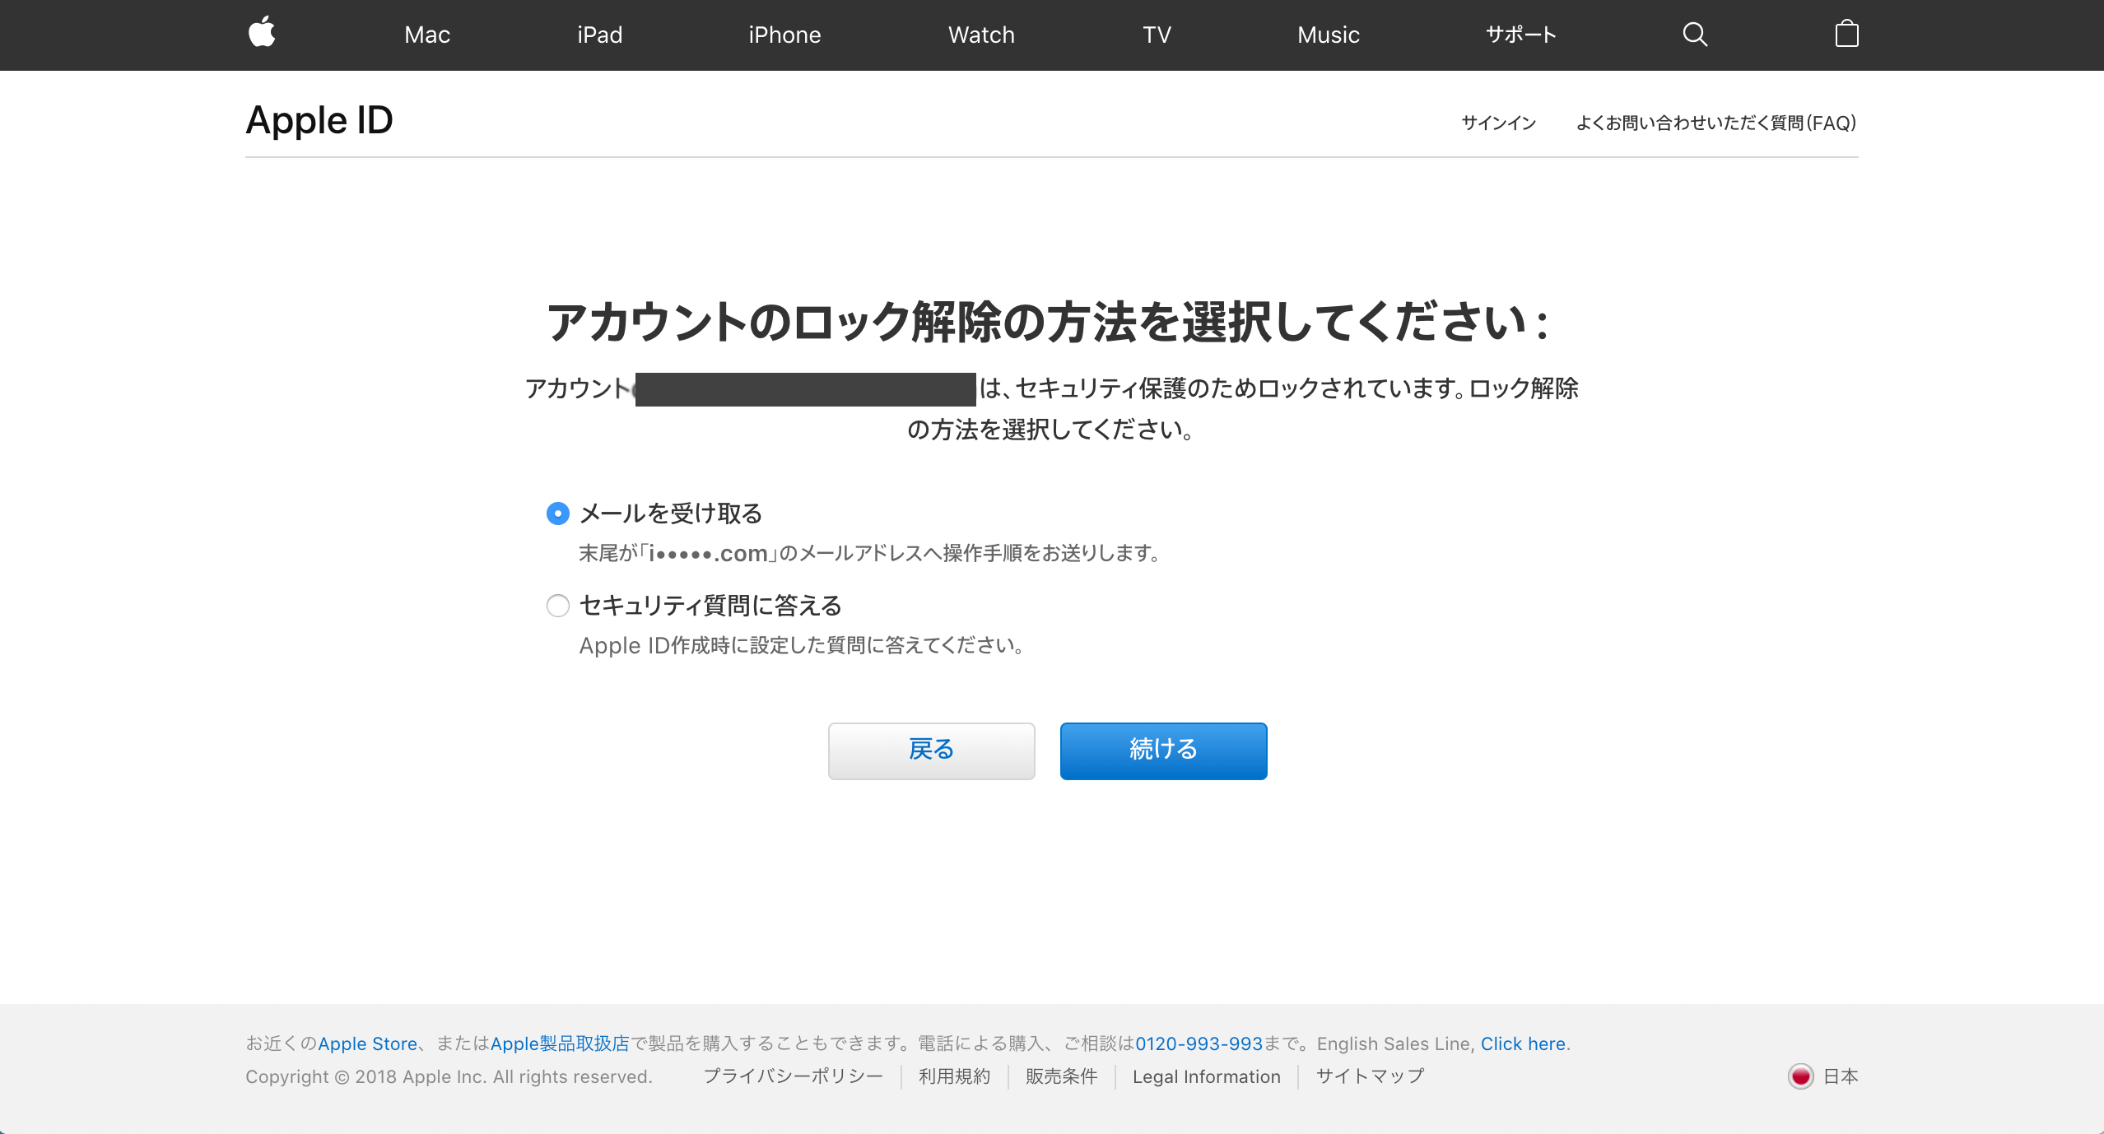Open the Music menu

[1329, 35]
